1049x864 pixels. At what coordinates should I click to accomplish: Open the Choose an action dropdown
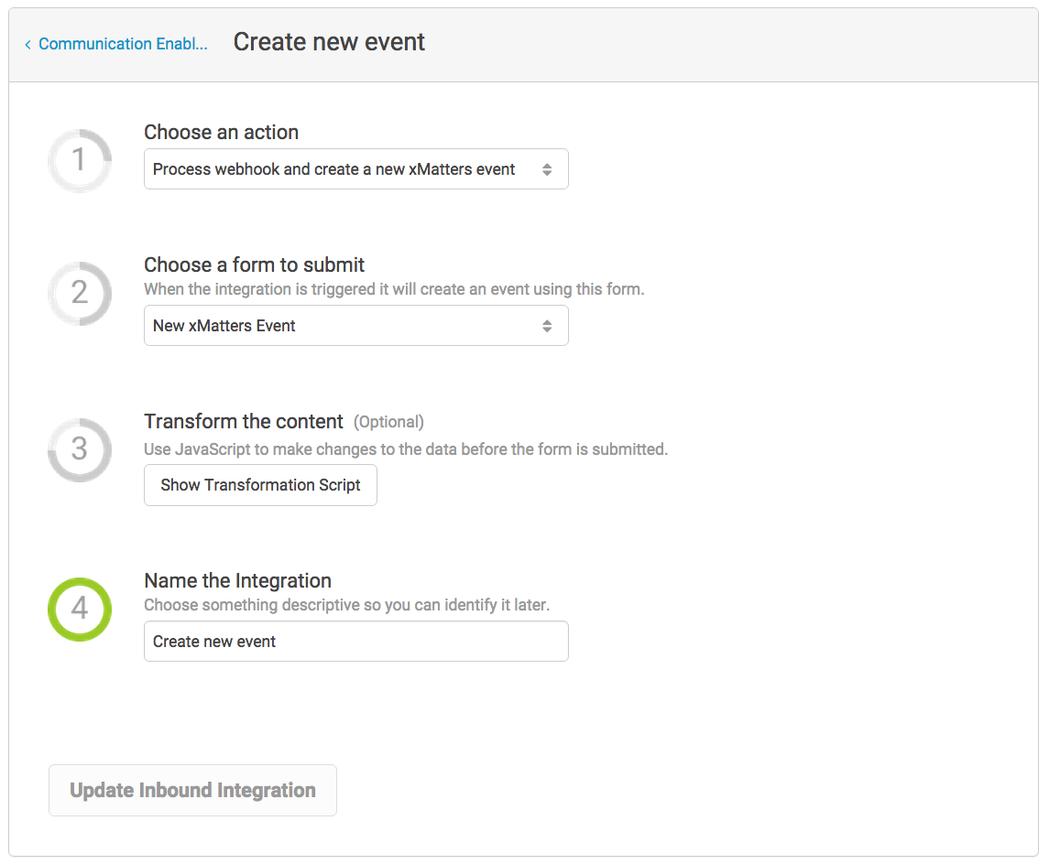click(x=355, y=169)
